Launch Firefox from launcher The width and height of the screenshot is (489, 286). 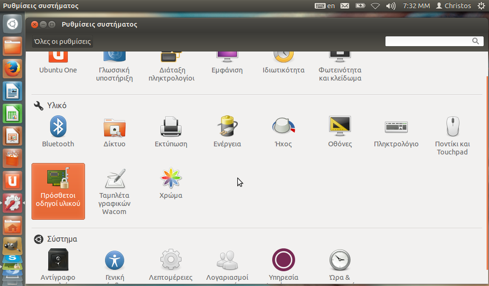pos(12,69)
